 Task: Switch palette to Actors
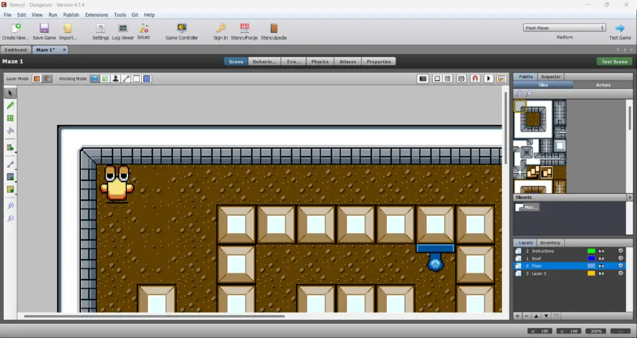(x=603, y=84)
